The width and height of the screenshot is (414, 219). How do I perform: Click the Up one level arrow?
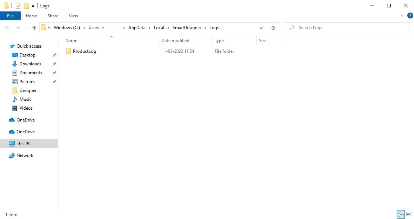(x=34, y=28)
